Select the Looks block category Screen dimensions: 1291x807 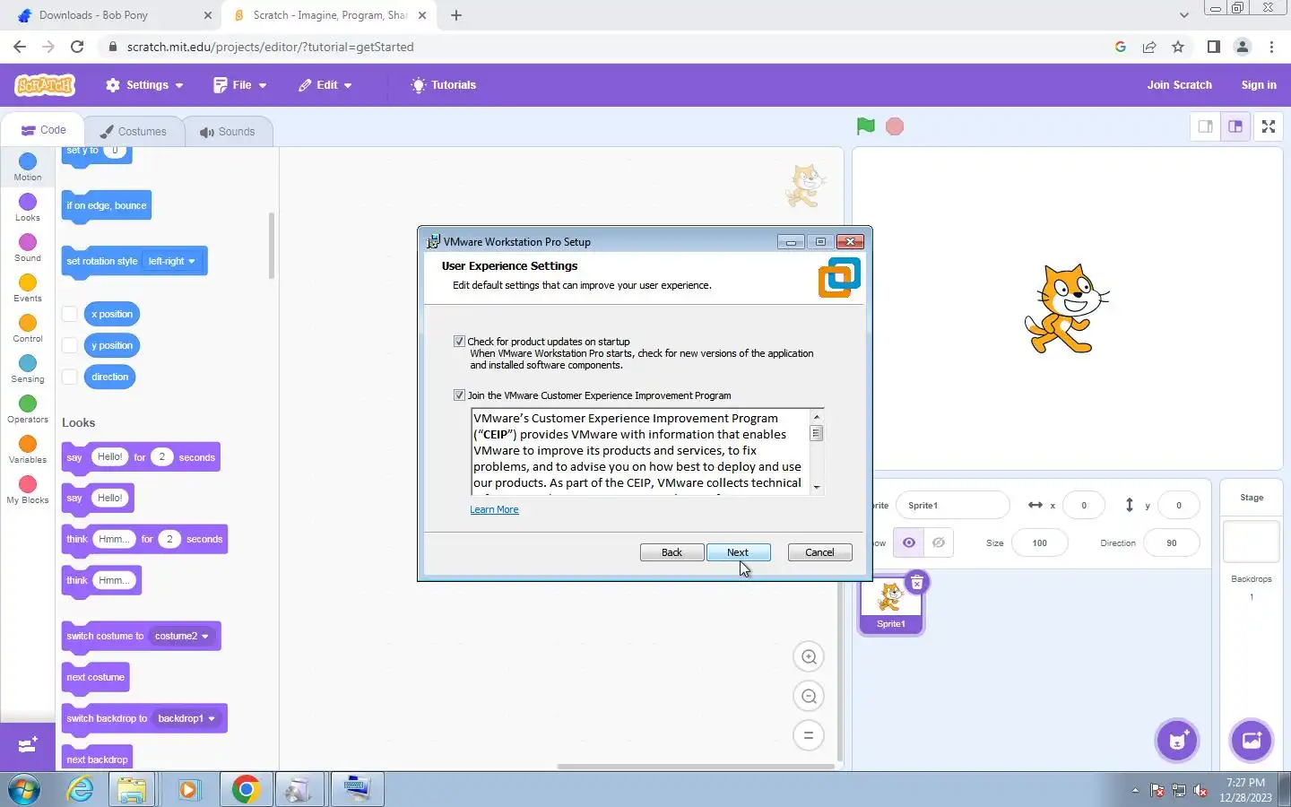[x=28, y=207]
